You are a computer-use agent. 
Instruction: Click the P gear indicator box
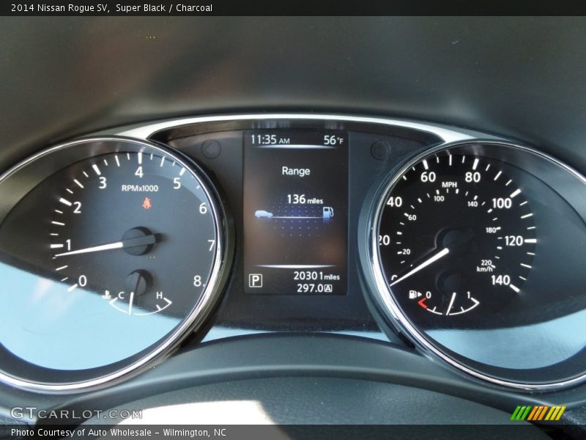[256, 280]
